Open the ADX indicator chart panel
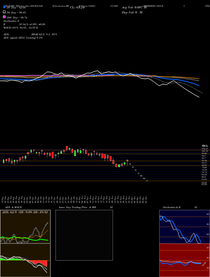Screen dimensions: 210x277 (x=25, y=227)
